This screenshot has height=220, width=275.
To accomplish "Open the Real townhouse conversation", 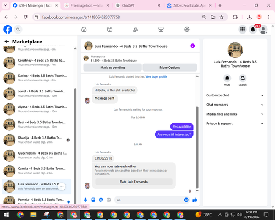I will pyautogui.click(x=37, y=124).
